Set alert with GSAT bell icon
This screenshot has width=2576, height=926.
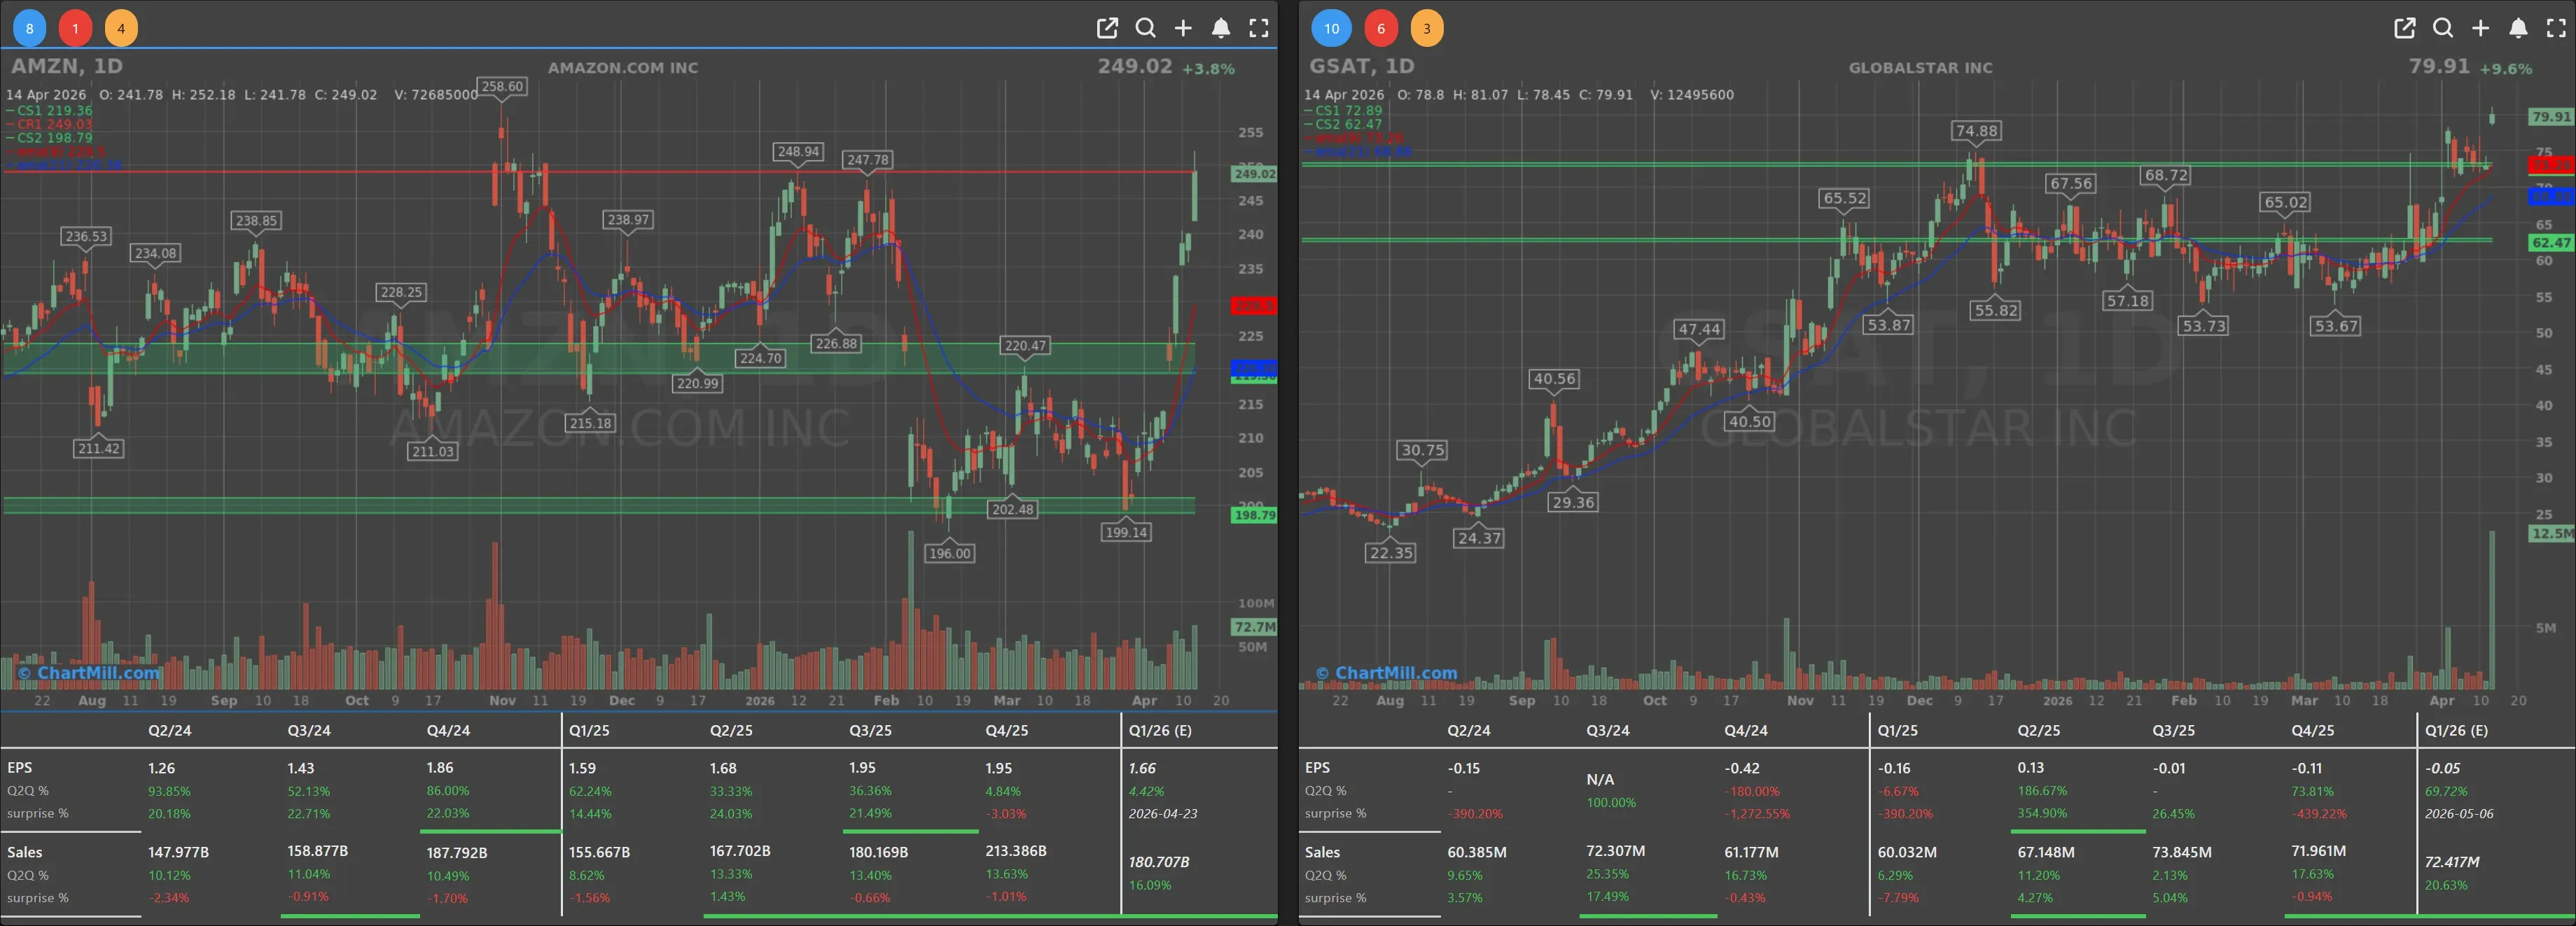[2519, 28]
